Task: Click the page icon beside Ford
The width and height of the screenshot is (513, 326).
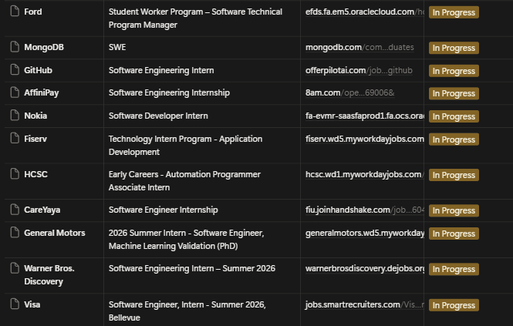Action: click(15, 11)
